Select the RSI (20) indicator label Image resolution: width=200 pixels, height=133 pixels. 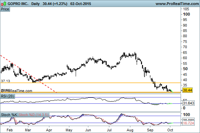(7, 96)
